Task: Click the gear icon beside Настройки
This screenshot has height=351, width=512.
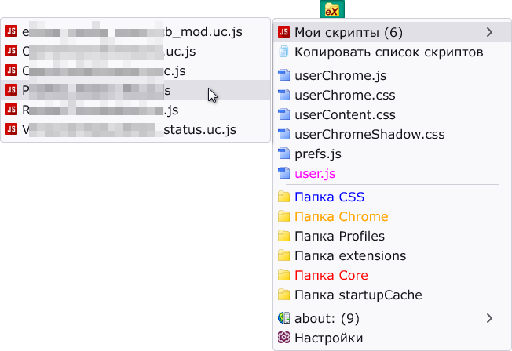Action: pyautogui.click(x=283, y=338)
